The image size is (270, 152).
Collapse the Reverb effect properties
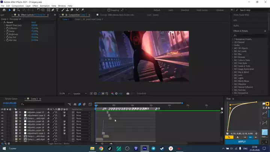[2, 23]
